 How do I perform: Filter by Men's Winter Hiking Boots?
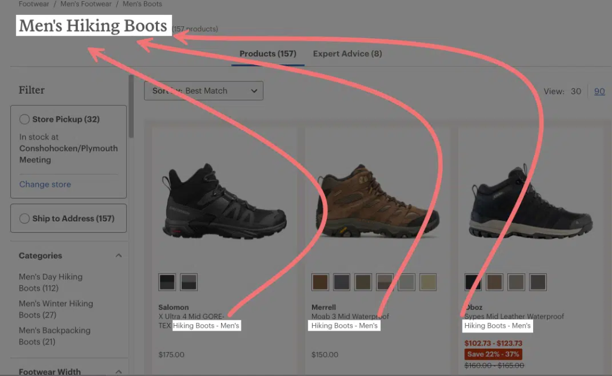pyautogui.click(x=55, y=309)
